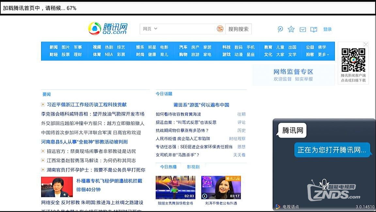This screenshot has height=212, width=376.
Task: Click the 登录 login link
Action: 327,29
